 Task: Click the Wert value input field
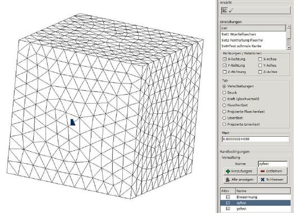tap(256, 139)
